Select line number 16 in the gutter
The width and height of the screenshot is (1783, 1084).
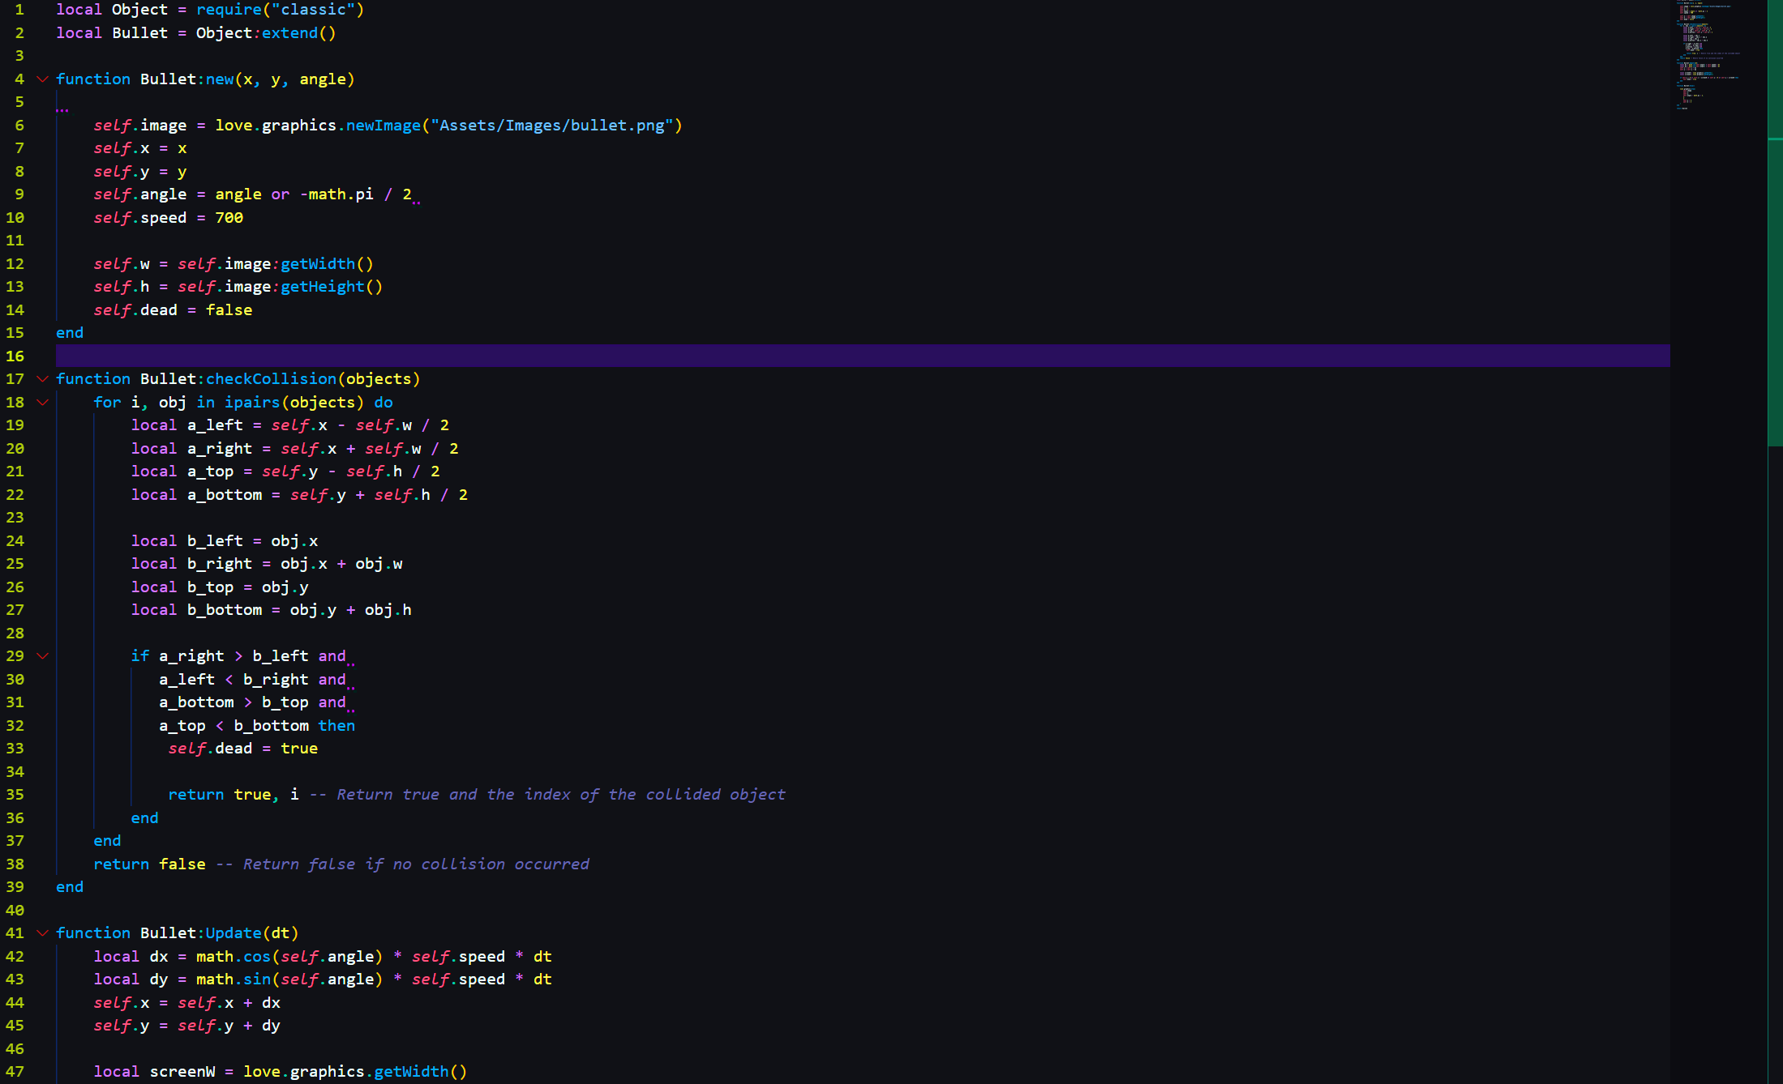pos(15,356)
